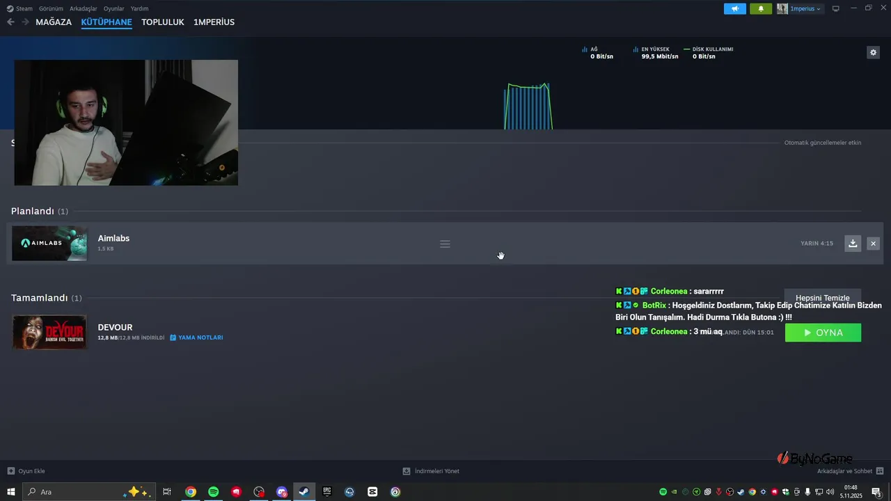Click the Aimlabs title text

tap(113, 238)
